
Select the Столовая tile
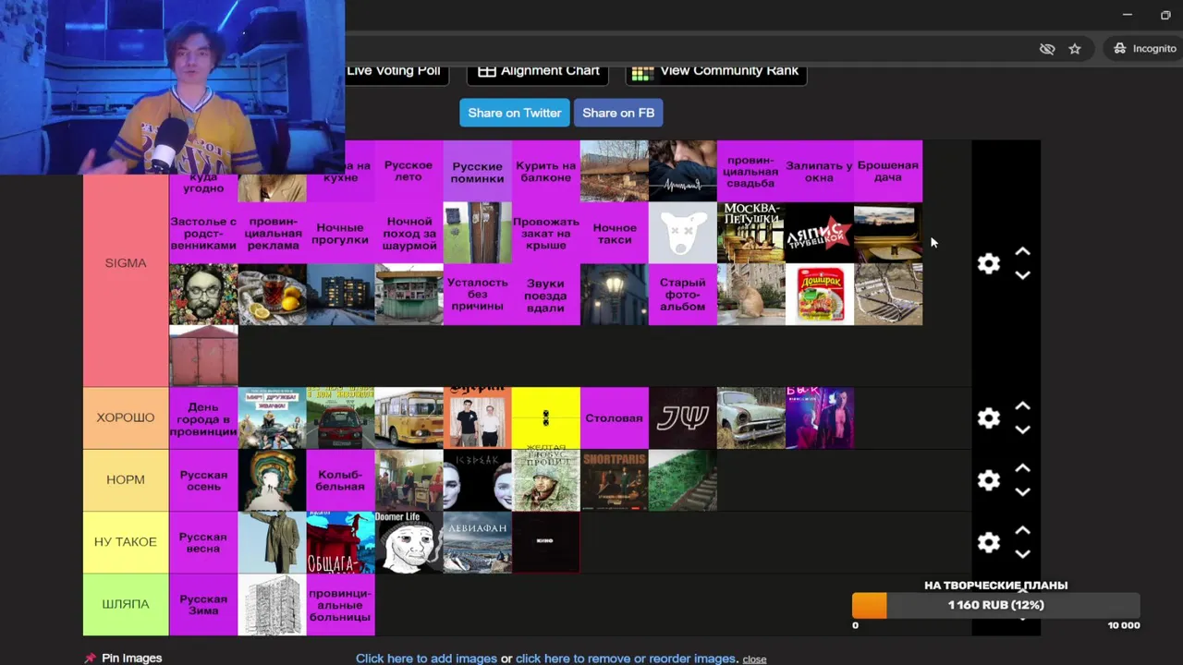coord(614,417)
